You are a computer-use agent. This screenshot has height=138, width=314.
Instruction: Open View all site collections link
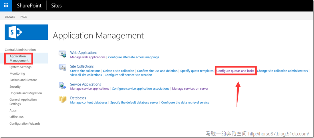(x=86, y=75)
